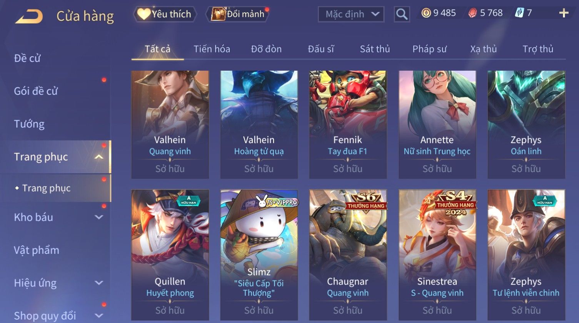Viewport: 579px width, 323px height.
Task: Click the blue ticket icon showing 7
Action: point(519,13)
